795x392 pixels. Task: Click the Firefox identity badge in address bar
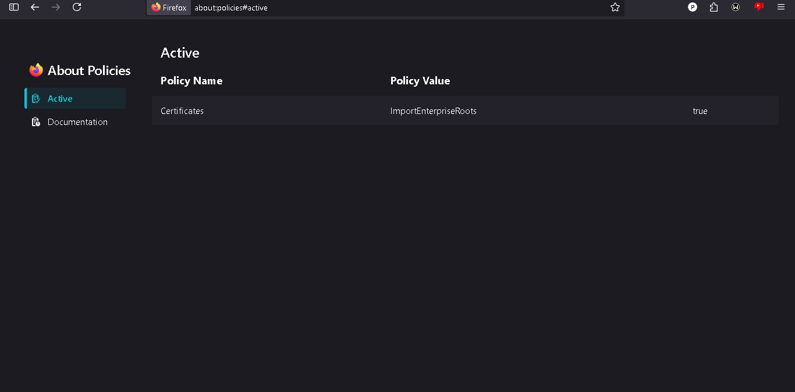click(x=169, y=8)
